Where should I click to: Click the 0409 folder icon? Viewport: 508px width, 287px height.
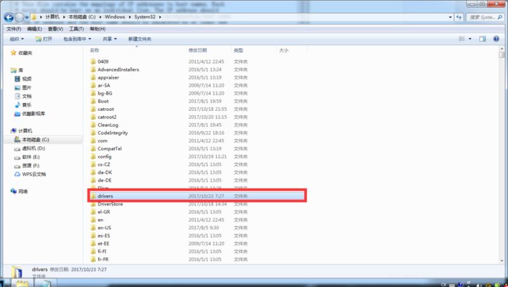tap(93, 61)
